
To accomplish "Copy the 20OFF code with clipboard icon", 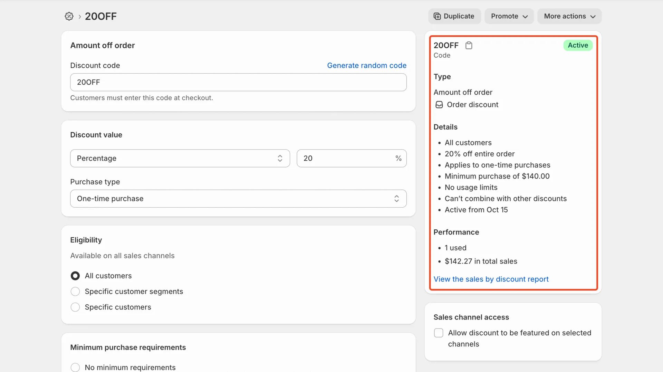I will (469, 45).
